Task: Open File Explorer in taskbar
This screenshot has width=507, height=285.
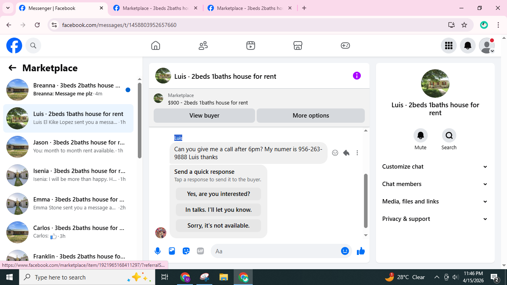Action: [224, 277]
